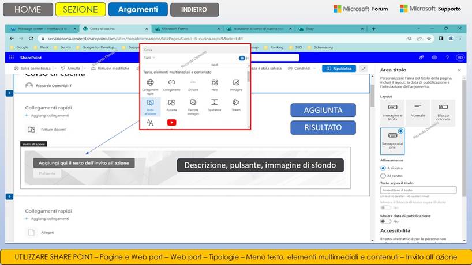Image resolution: width=472 pixels, height=265 pixels.
Task: Add a section with the upper plus
Action: click(x=9, y=93)
